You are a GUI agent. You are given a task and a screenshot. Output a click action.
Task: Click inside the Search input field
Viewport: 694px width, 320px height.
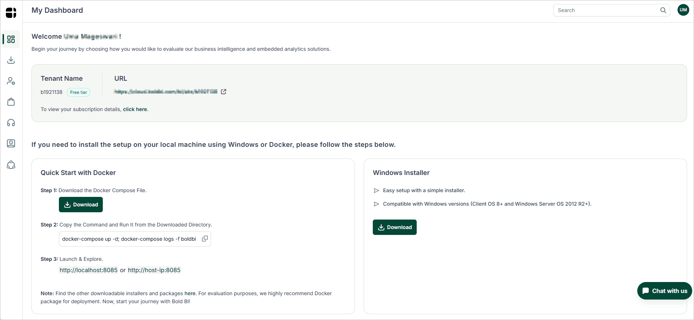[604, 10]
